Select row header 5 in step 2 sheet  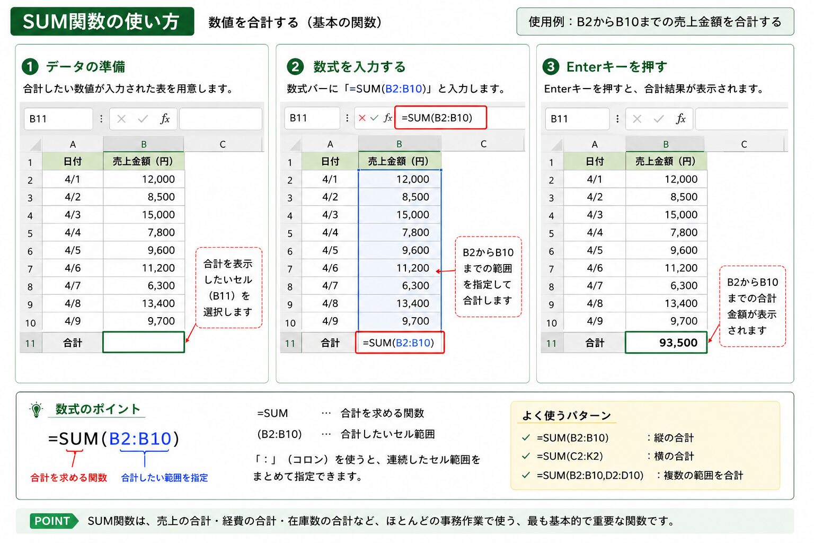pos(290,233)
